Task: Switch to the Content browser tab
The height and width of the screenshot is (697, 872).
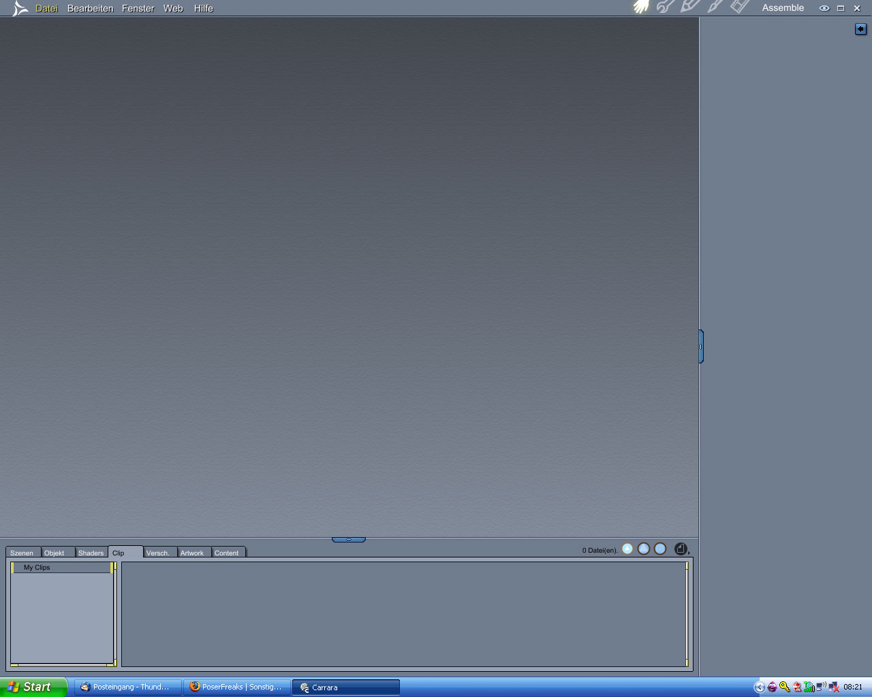Action: pos(228,553)
